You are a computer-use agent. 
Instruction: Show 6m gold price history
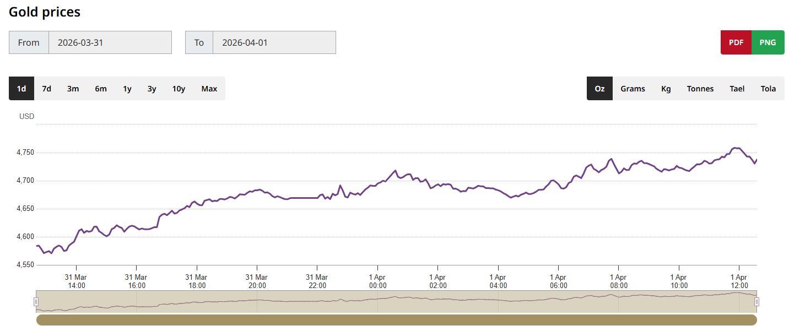pos(101,89)
